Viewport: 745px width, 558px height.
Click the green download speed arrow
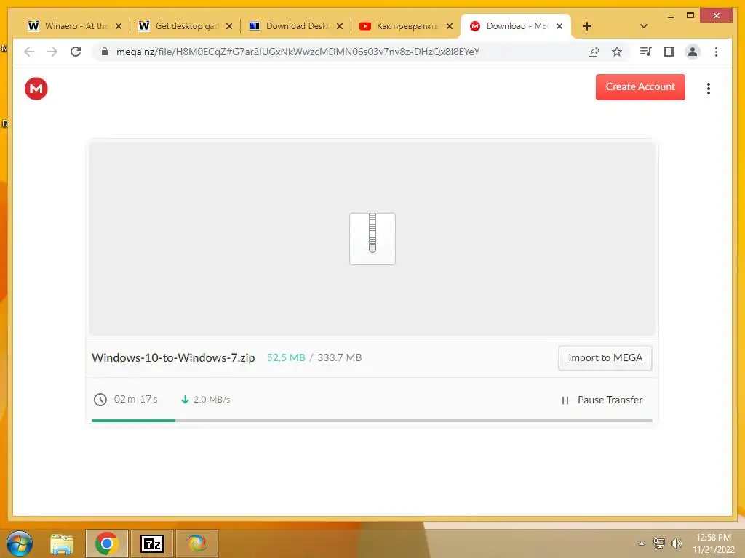[x=185, y=400]
